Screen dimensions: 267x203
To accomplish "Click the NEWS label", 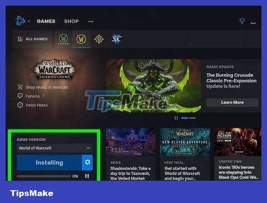I will [x=115, y=162].
